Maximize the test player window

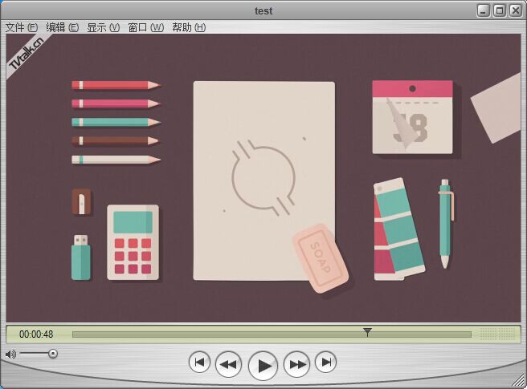coord(500,10)
